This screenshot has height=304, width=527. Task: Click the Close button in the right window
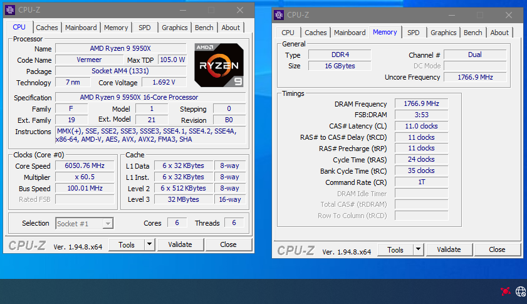pos(497,249)
